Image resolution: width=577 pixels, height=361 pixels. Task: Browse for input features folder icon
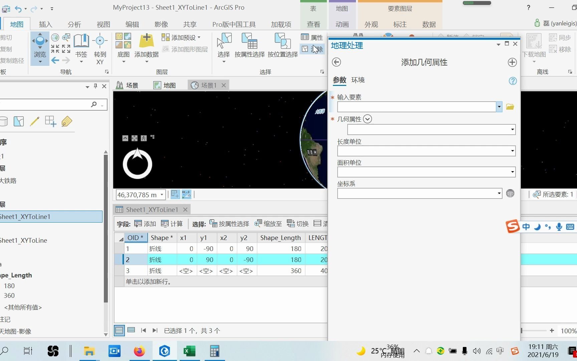pyautogui.click(x=510, y=107)
